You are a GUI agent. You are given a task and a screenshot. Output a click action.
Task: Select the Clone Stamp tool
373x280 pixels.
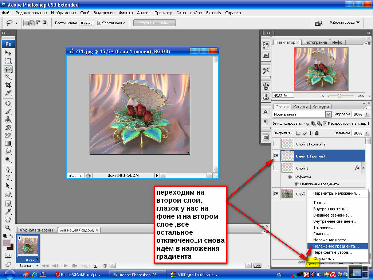pos(8,119)
